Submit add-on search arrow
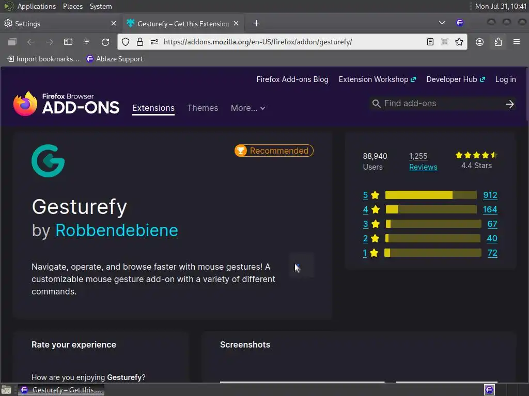529x396 pixels. click(510, 104)
